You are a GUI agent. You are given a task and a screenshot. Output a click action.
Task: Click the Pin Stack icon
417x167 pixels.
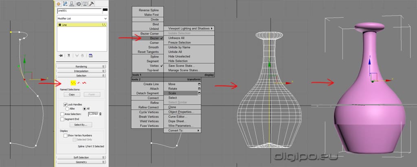click(61, 55)
